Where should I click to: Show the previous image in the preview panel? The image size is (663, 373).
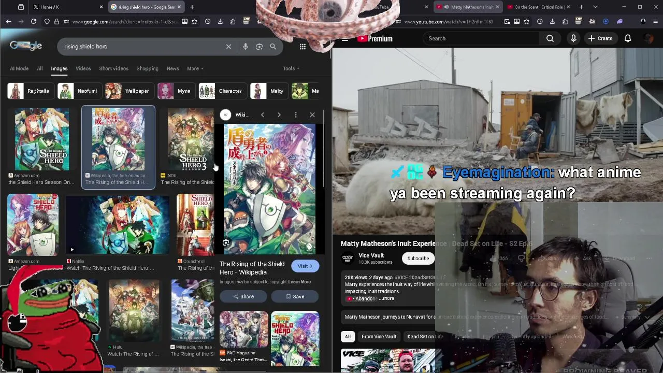pos(263,114)
